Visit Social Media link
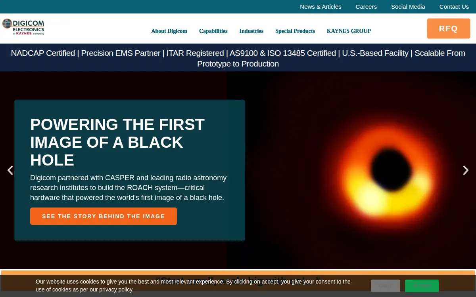This screenshot has height=297, width=476. point(408,7)
